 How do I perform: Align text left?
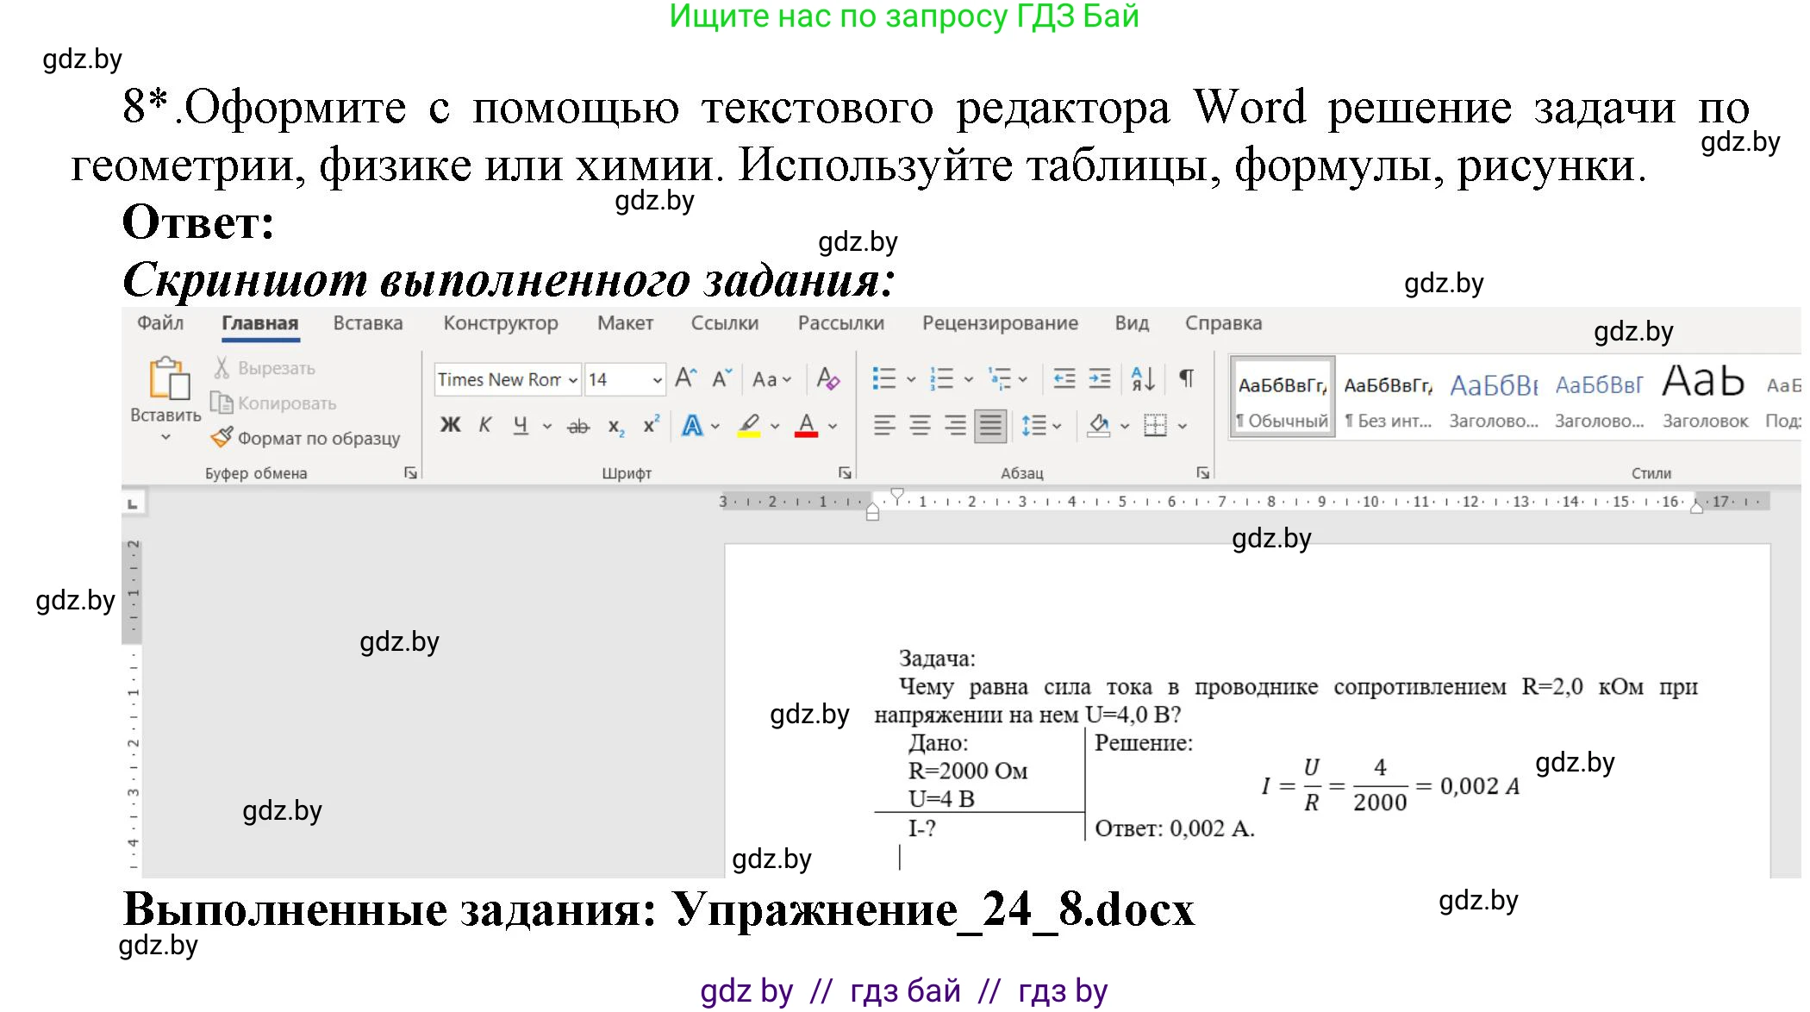[x=884, y=425]
